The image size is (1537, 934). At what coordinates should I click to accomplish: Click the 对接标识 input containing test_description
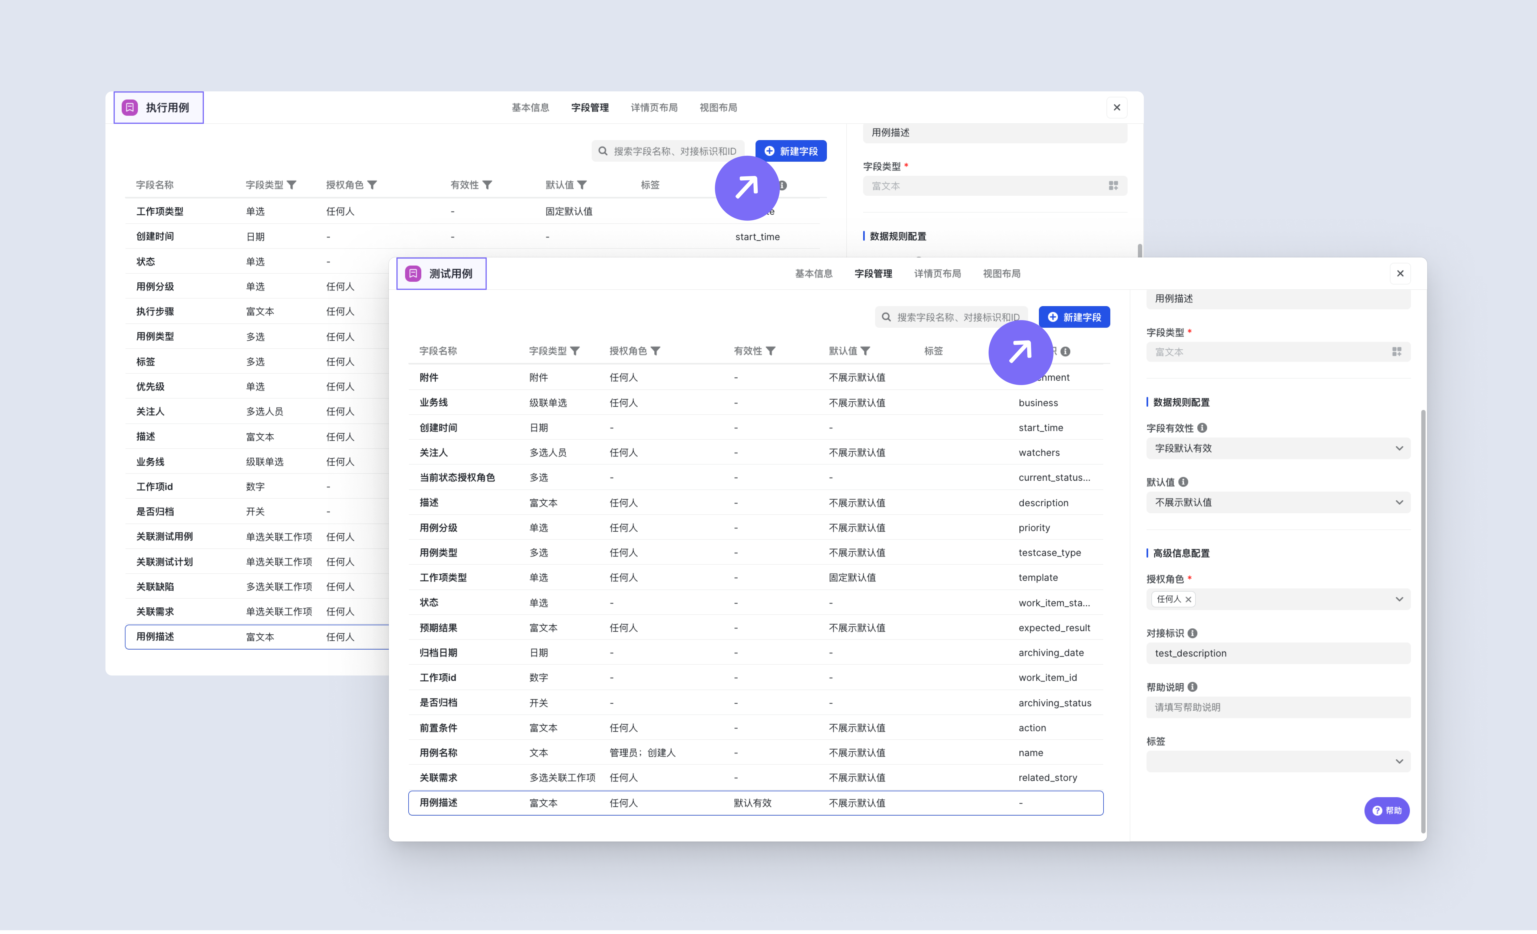pyautogui.click(x=1278, y=654)
